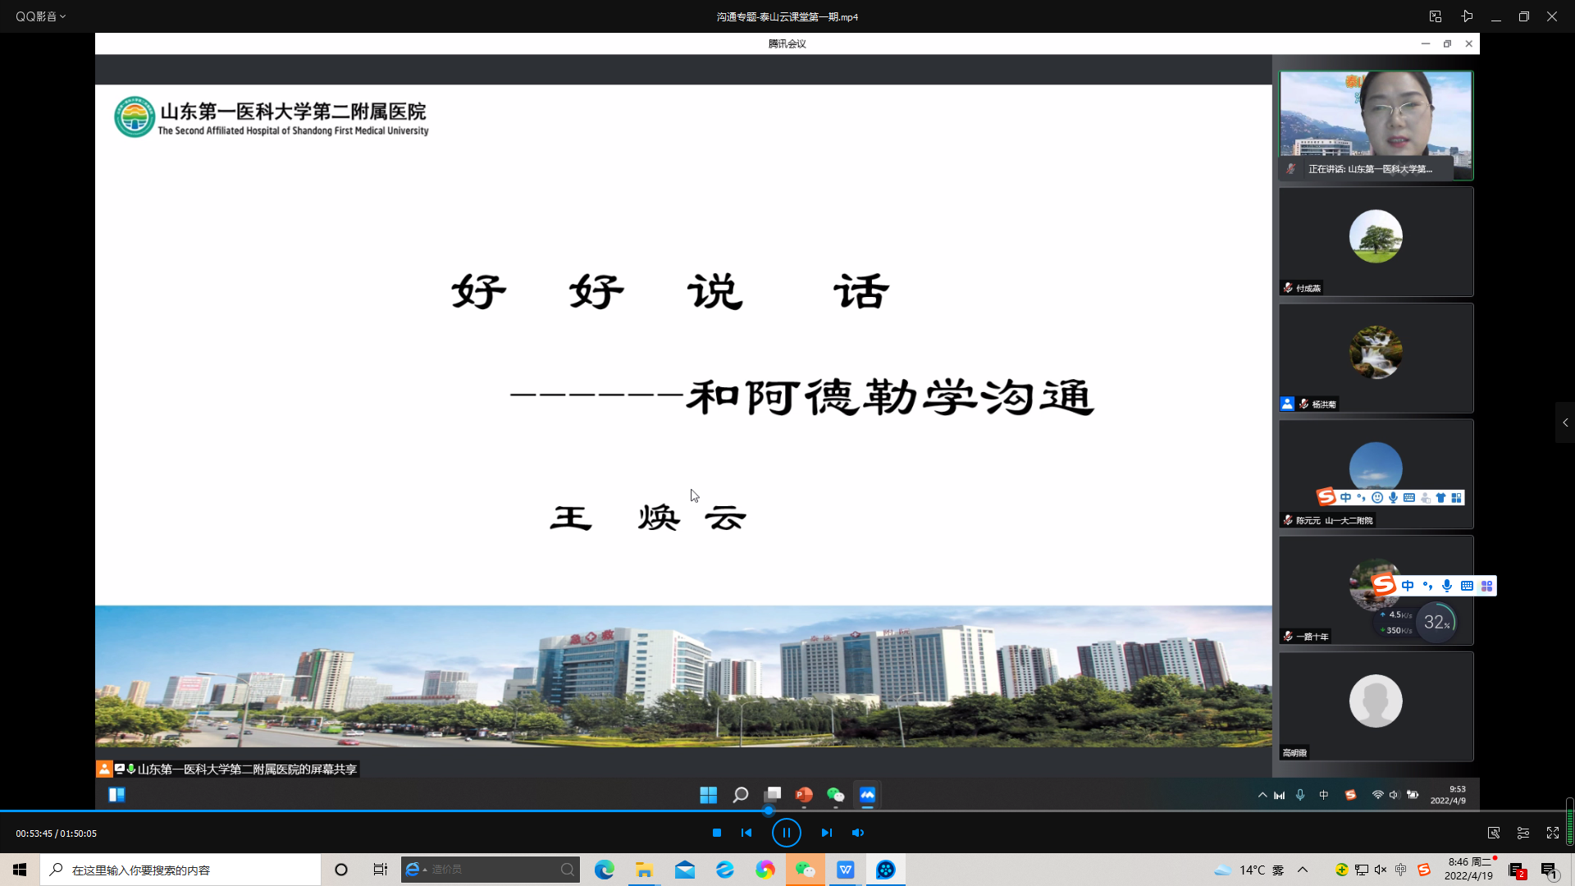Mute the QQ影音 player volume

click(858, 833)
